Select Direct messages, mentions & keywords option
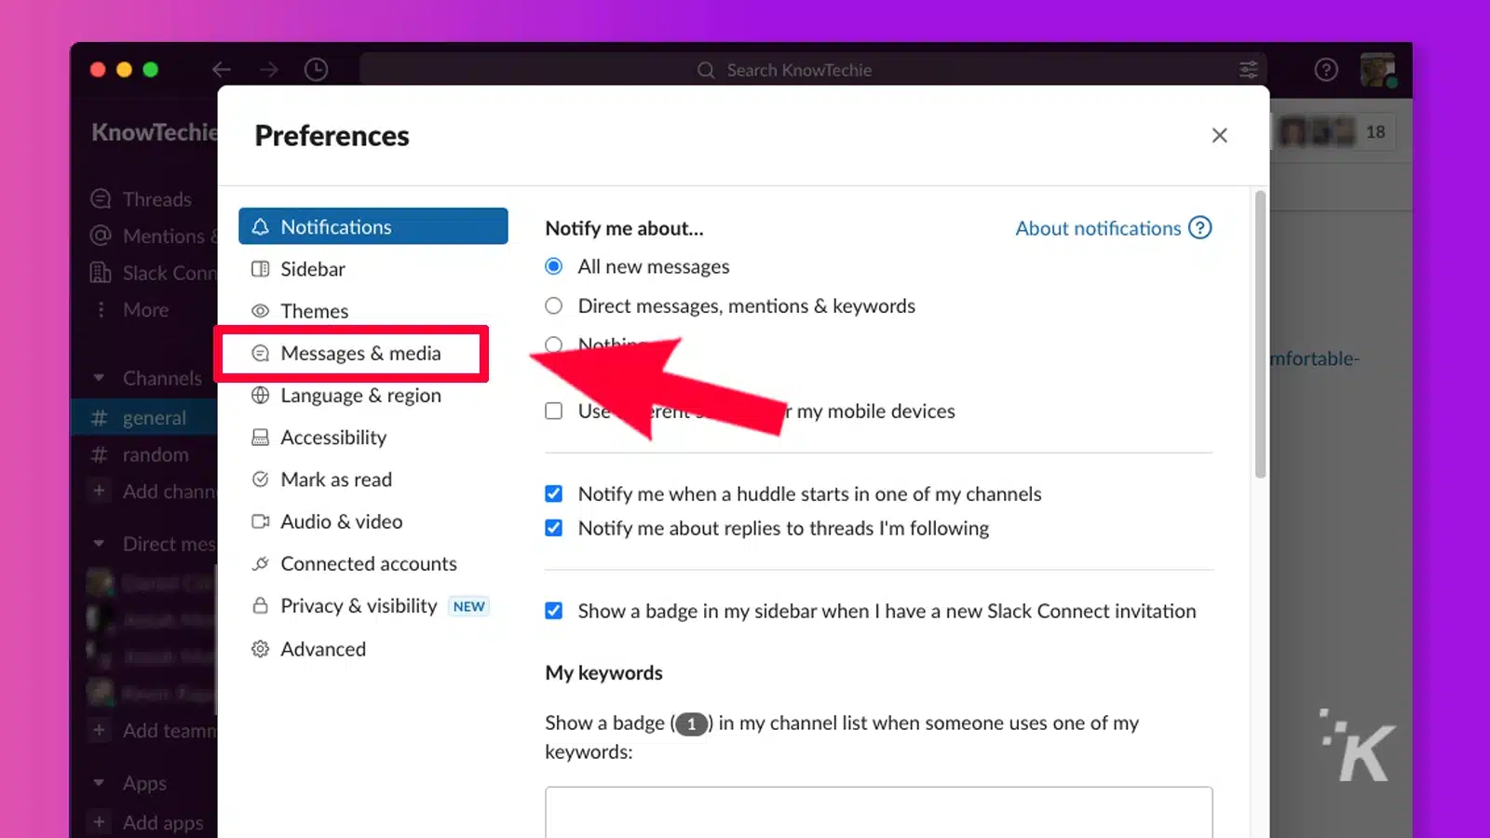Image resolution: width=1490 pixels, height=838 pixels. coord(554,305)
